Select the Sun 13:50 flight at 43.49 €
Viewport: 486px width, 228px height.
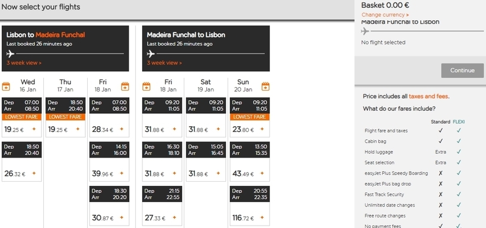[x=250, y=162]
